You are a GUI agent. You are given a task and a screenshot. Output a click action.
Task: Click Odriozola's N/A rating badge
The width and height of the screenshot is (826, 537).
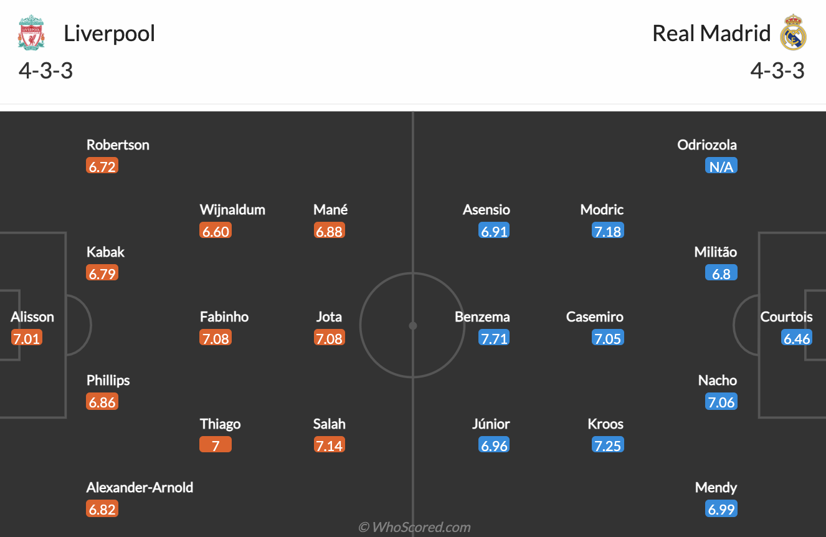coord(721,166)
